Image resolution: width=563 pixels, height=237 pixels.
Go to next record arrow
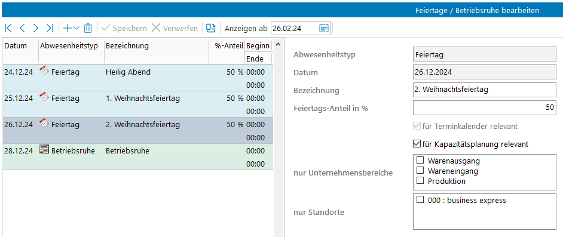pos(35,28)
